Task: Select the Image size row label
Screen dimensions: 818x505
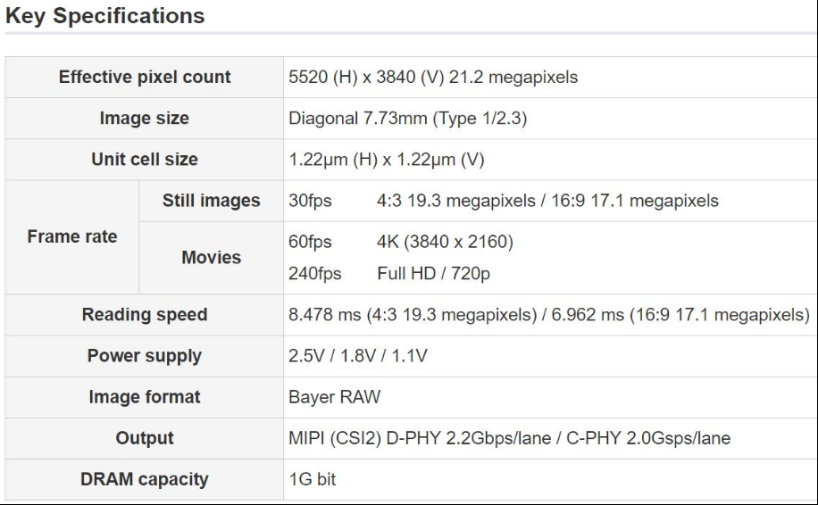Action: point(145,119)
